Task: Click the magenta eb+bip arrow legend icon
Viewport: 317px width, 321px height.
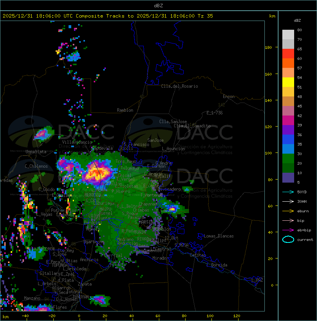Action: (288, 230)
